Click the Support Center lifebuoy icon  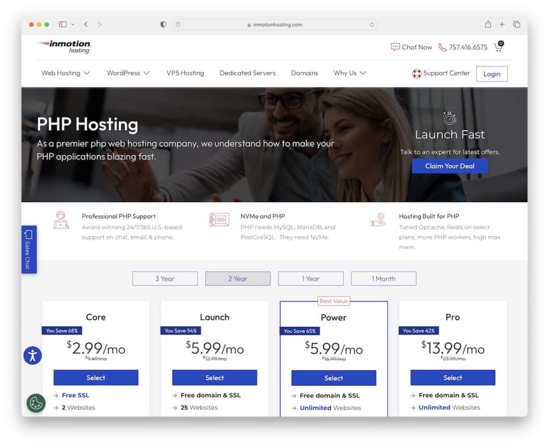pos(417,74)
